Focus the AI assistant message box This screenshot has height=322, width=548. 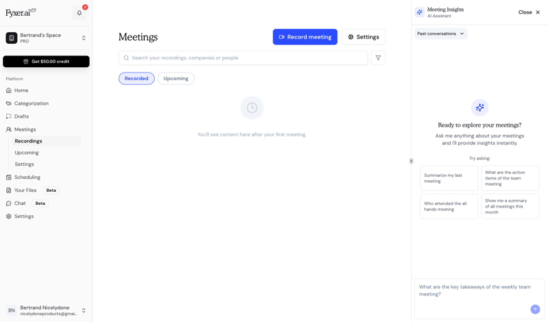(480, 298)
